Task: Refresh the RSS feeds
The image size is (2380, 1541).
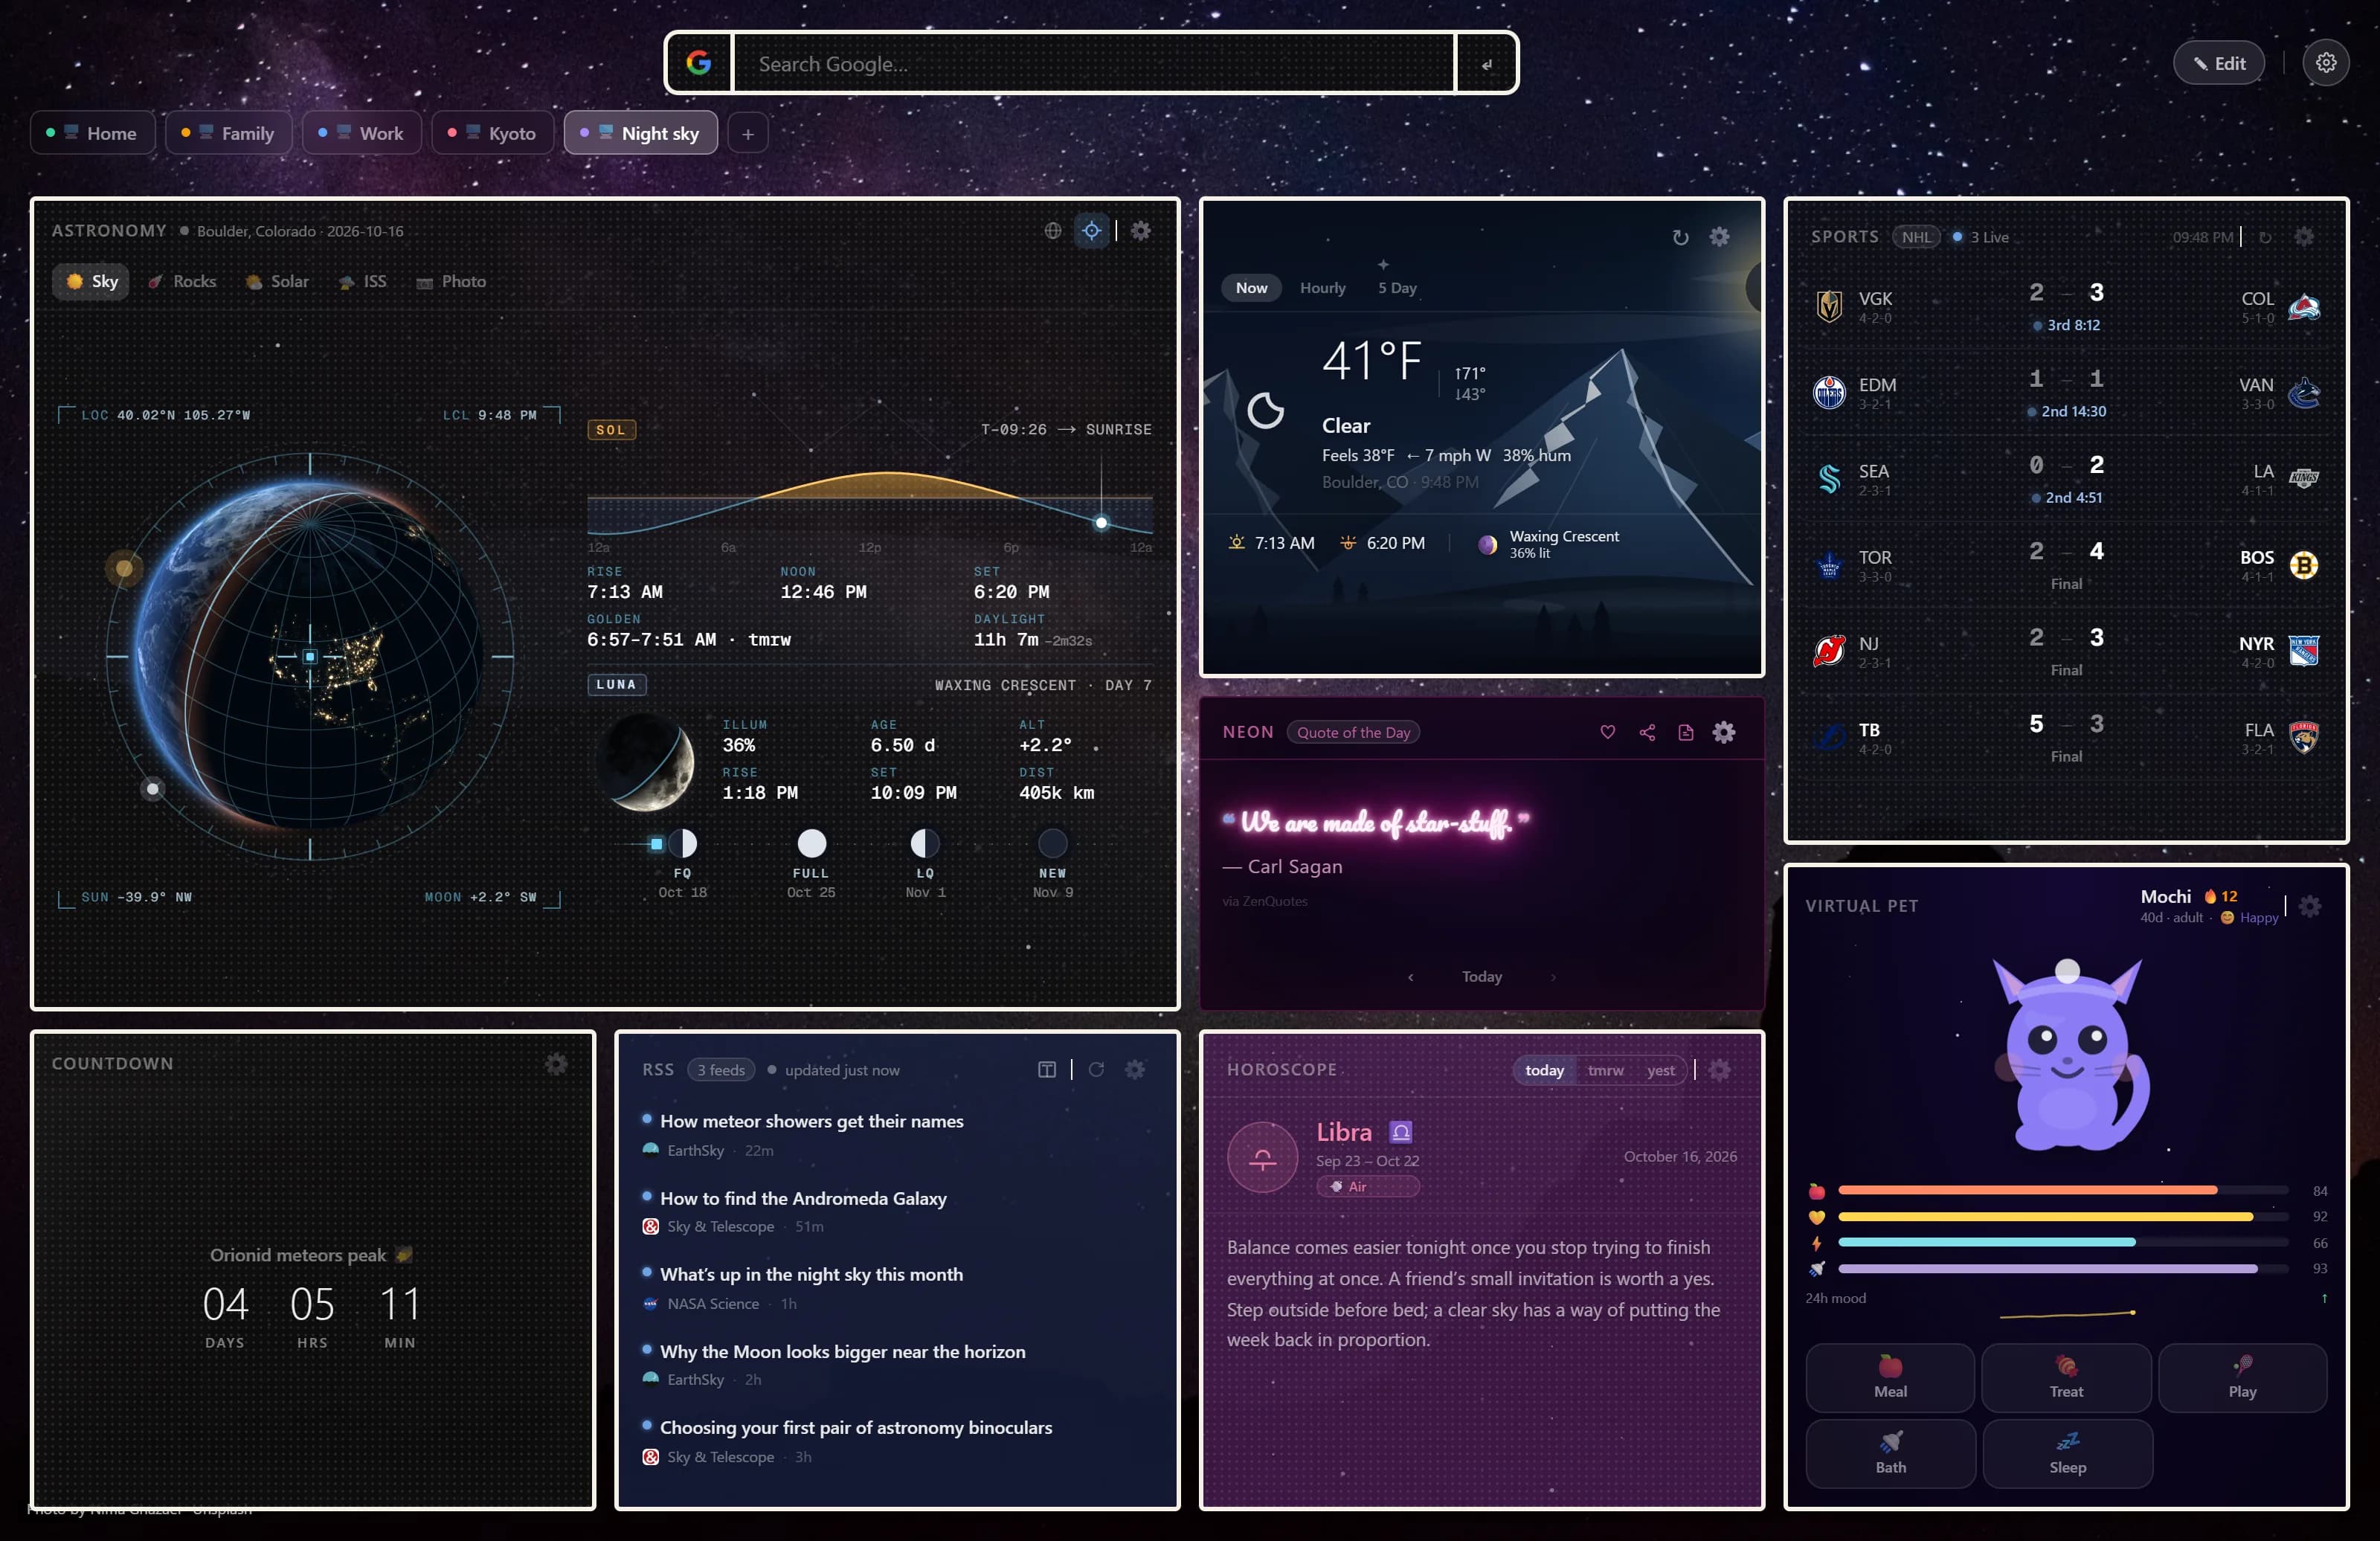Action: pos(1096,1070)
